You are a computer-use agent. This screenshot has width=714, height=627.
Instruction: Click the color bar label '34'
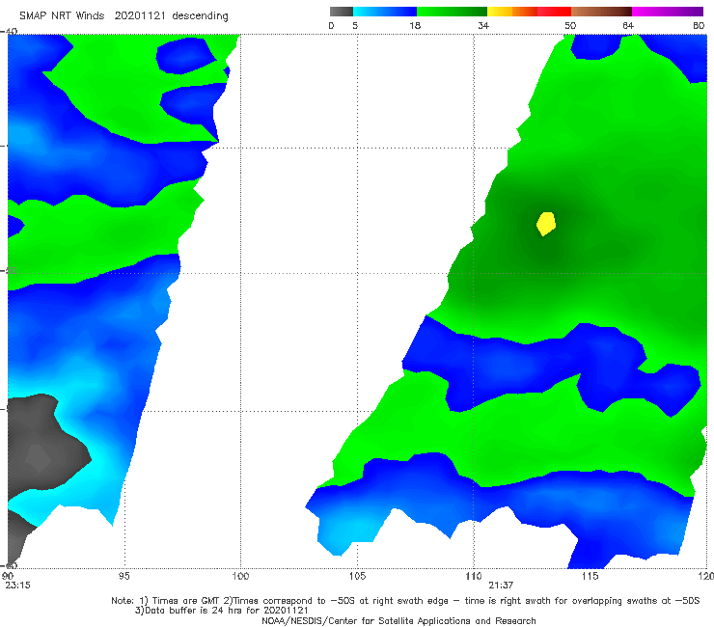[483, 25]
